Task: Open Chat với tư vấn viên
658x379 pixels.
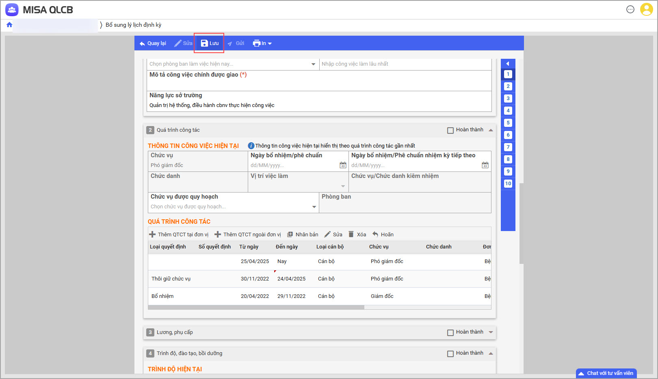Action: (606, 373)
